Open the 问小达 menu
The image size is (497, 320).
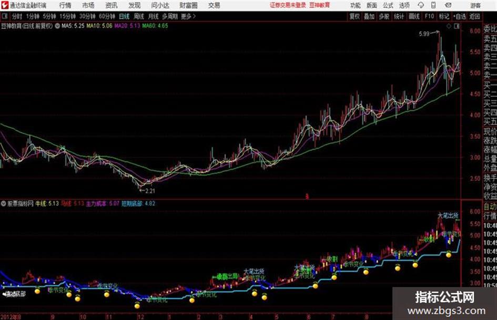[160, 5]
